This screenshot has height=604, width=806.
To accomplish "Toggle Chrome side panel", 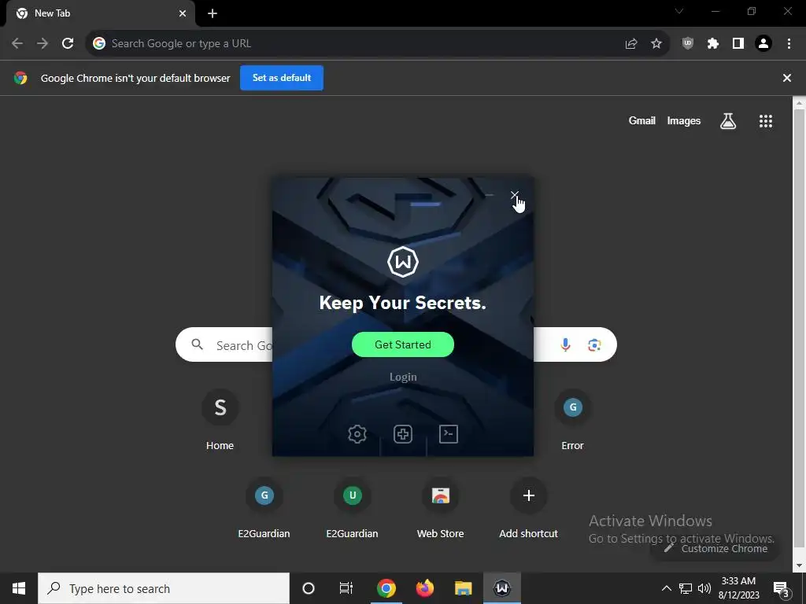I will [738, 44].
